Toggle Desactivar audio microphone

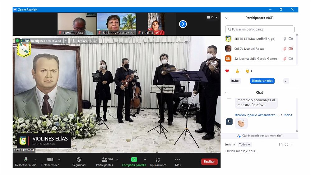[x=26, y=159]
